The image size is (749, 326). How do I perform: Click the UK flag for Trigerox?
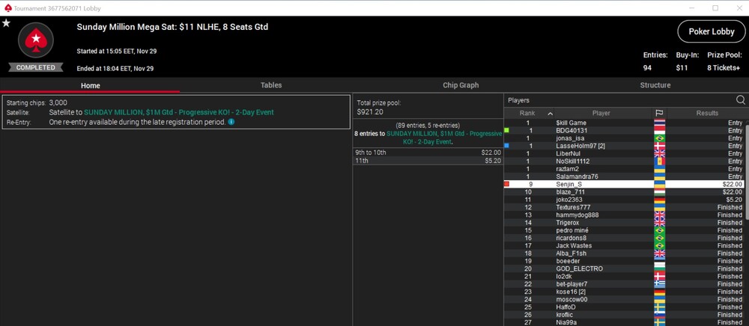pos(659,223)
